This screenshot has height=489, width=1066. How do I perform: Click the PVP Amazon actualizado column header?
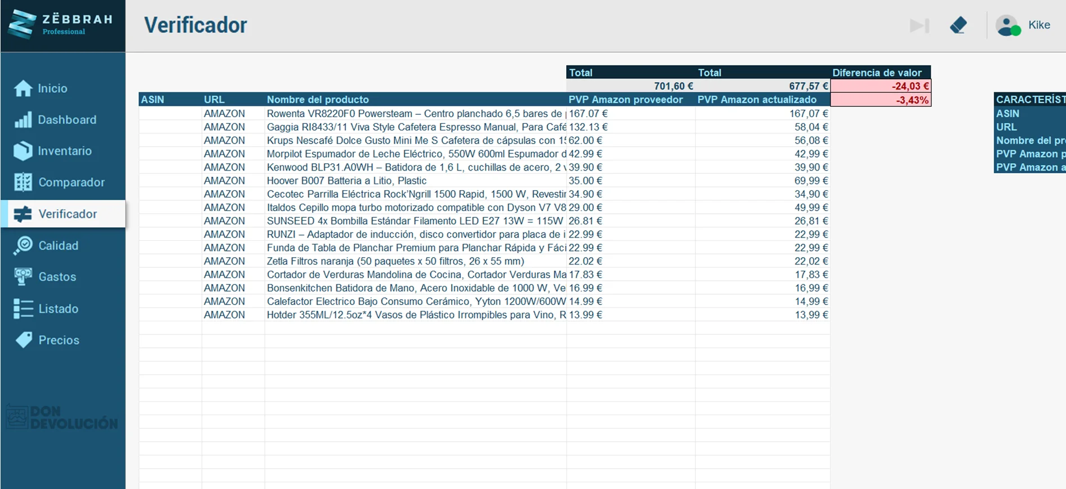[x=763, y=100]
